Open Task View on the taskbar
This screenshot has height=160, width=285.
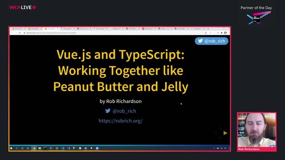(x=28, y=148)
